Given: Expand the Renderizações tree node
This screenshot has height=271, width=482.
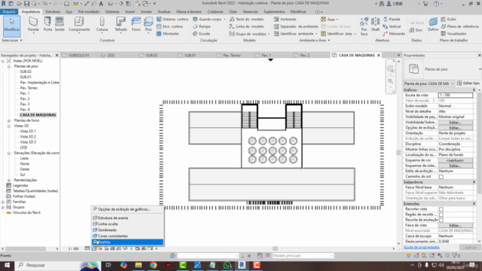Looking at the screenshot, I should click(9, 180).
